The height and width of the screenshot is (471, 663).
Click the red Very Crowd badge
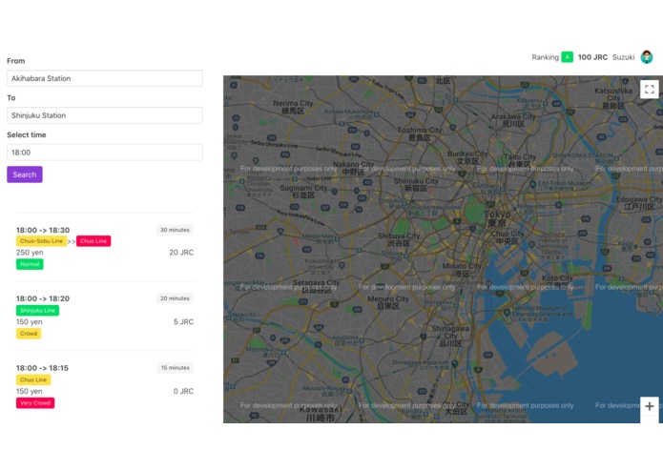(x=35, y=403)
